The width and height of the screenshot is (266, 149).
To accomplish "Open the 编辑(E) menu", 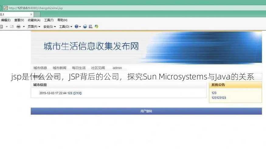I will point(5,20).
